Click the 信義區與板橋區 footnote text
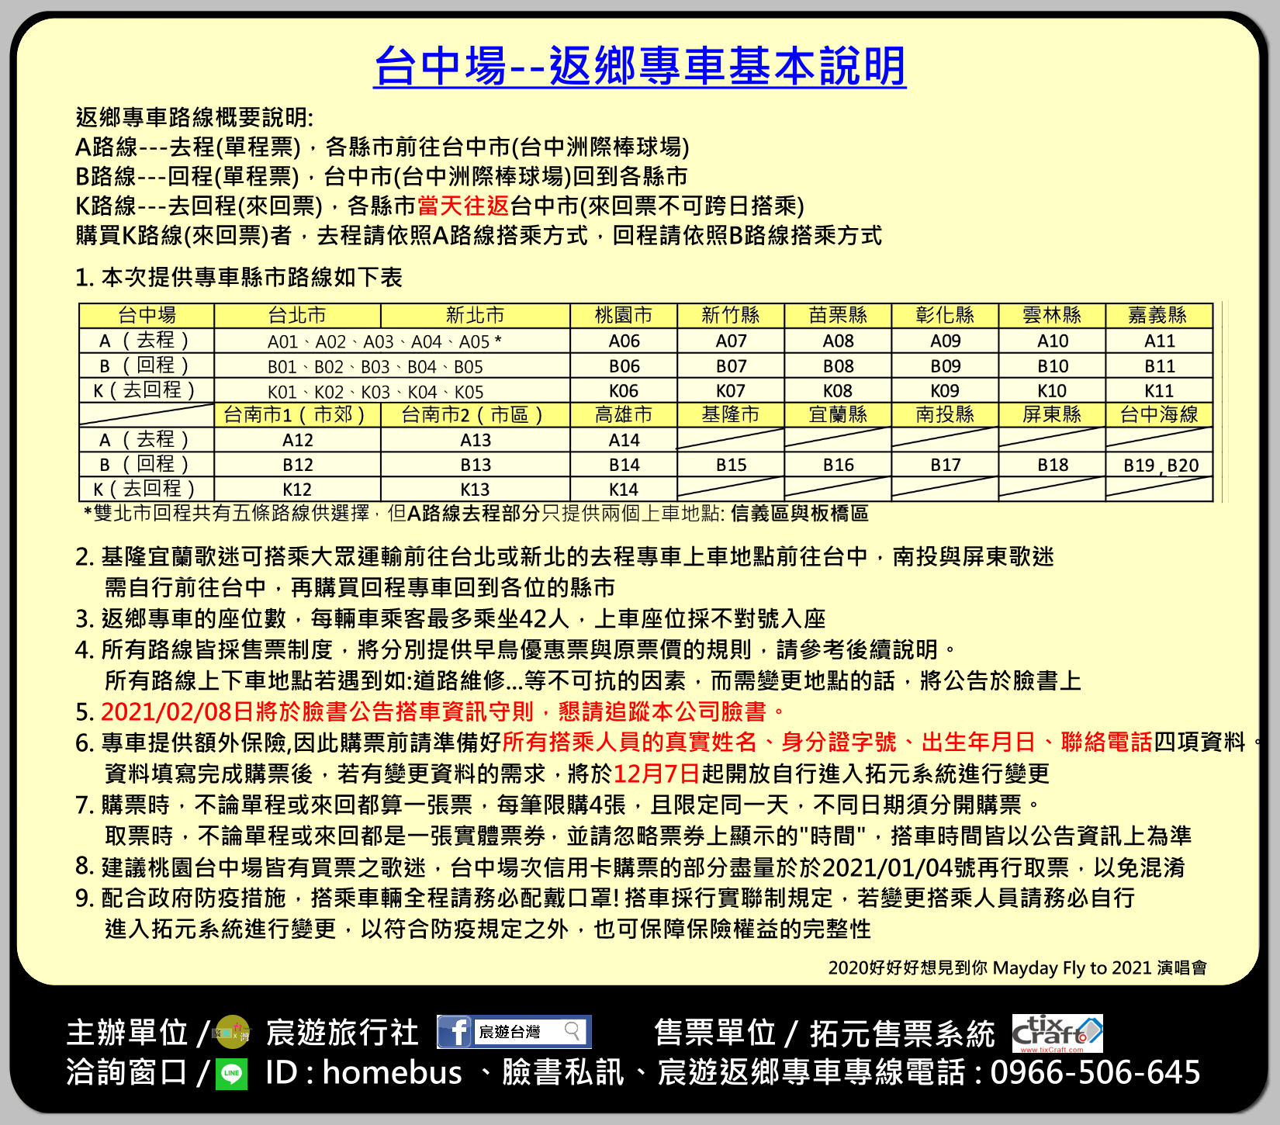Viewport: 1280px width, 1125px height. (800, 514)
